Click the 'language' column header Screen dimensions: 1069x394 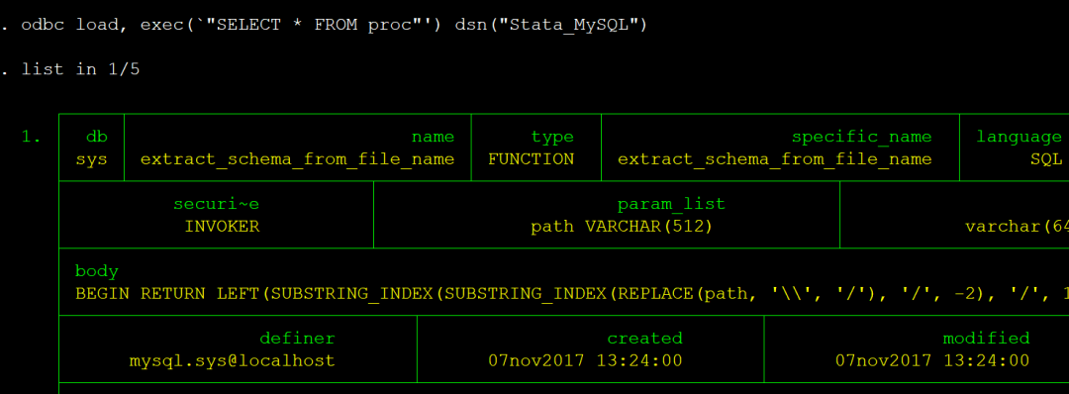tap(1019, 137)
